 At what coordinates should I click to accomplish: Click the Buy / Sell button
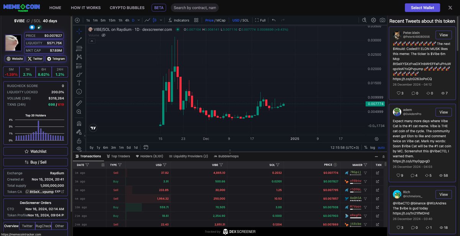pos(36,162)
